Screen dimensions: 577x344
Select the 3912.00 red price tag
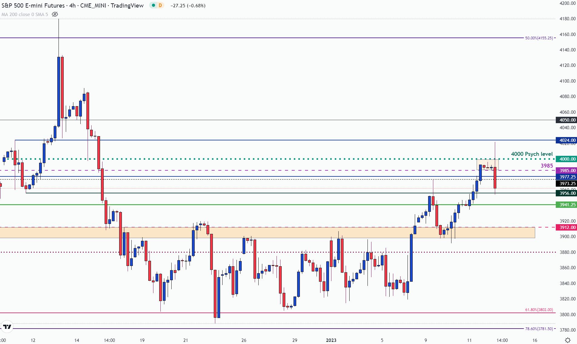click(566, 227)
